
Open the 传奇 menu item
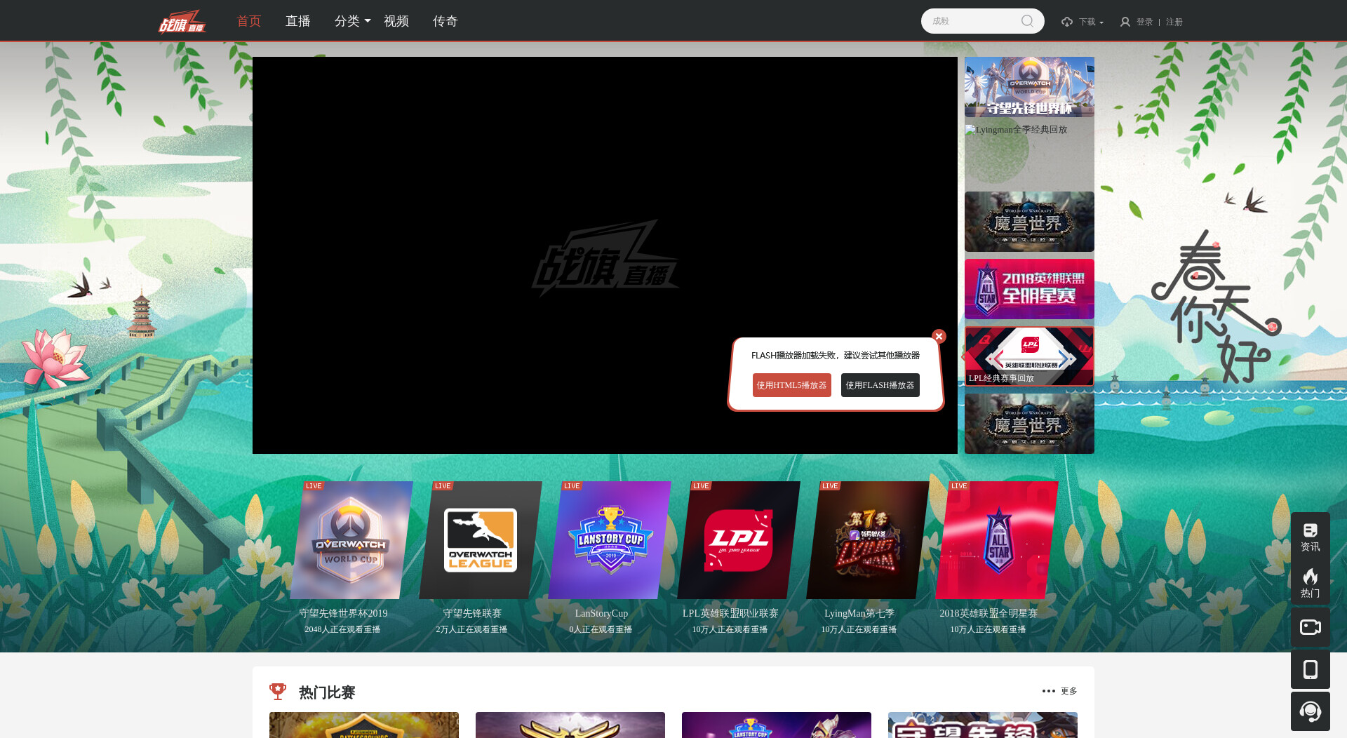445,21
